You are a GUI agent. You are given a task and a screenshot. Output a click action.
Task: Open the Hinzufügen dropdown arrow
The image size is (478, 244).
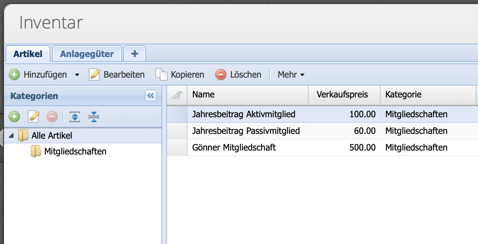click(77, 74)
